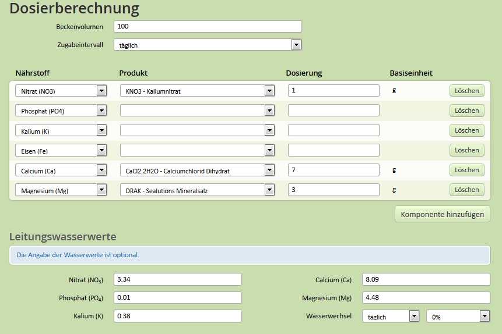Select the Leitungswasser Nitrat field with 3.34
502x334 pixels.
click(x=178, y=279)
